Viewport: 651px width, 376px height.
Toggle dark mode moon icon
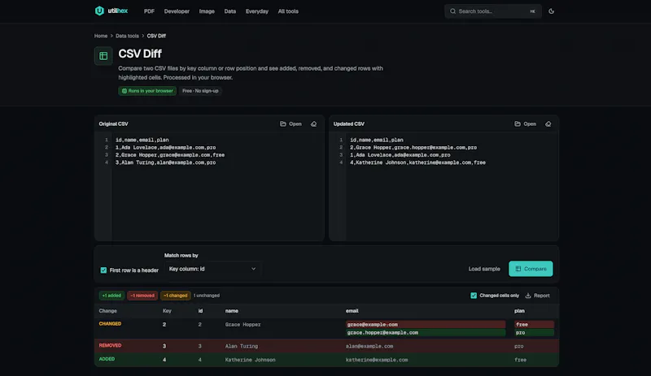click(552, 11)
